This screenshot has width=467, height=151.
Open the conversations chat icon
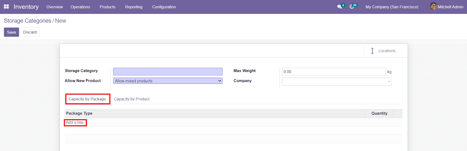[340, 6]
